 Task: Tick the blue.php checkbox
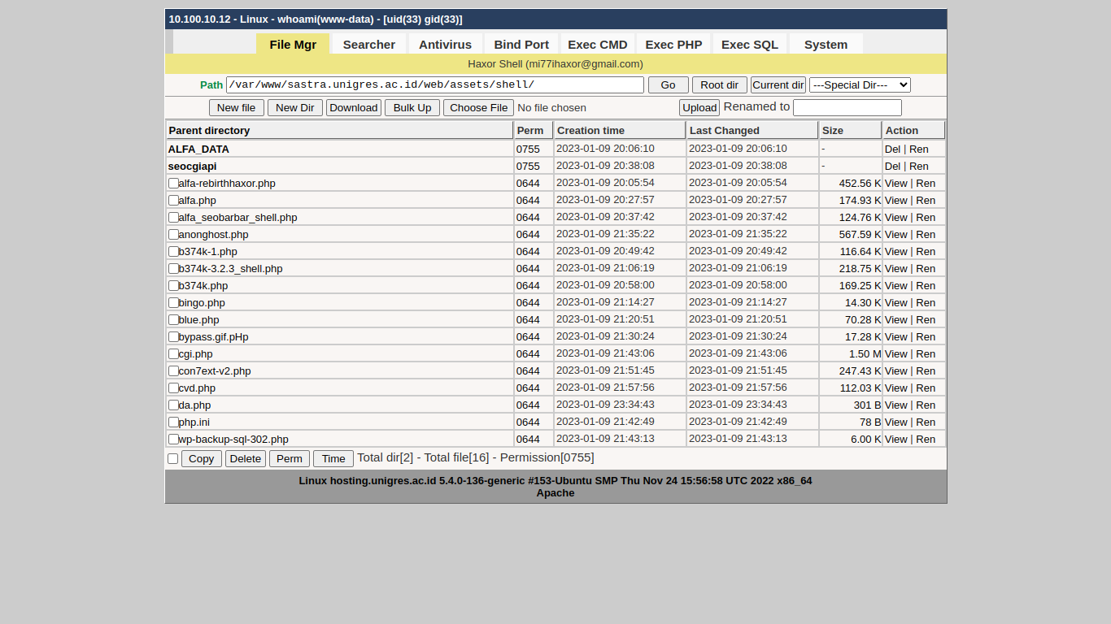coord(173,320)
